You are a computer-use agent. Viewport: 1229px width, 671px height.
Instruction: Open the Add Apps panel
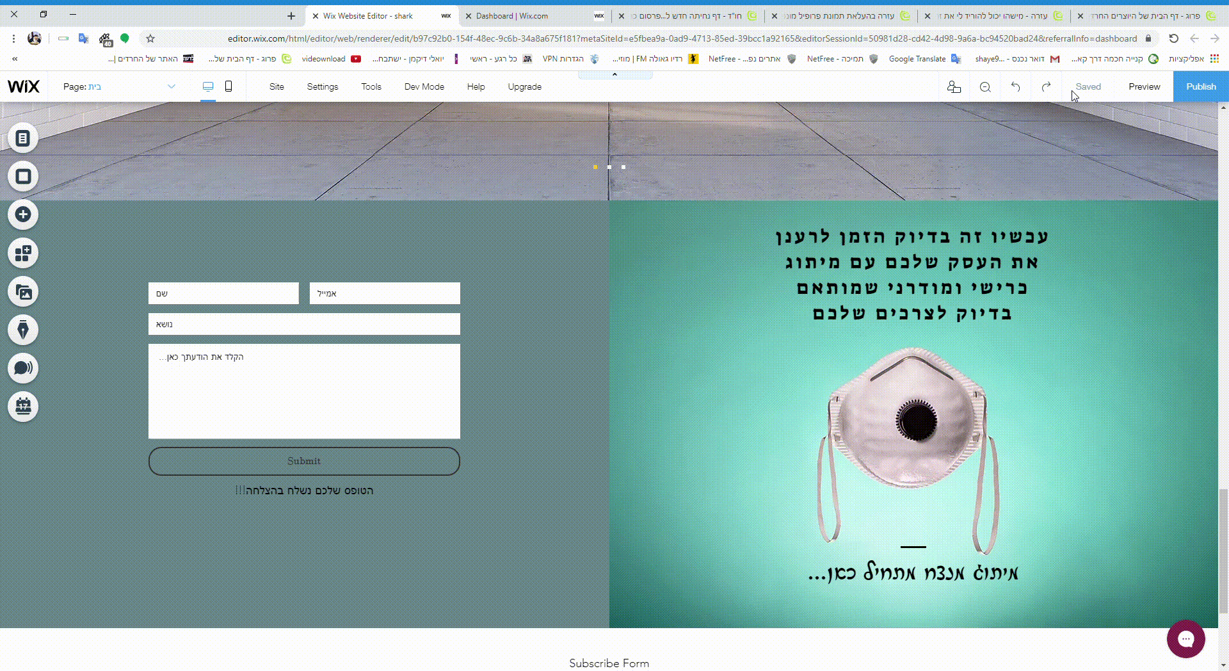coord(23,253)
